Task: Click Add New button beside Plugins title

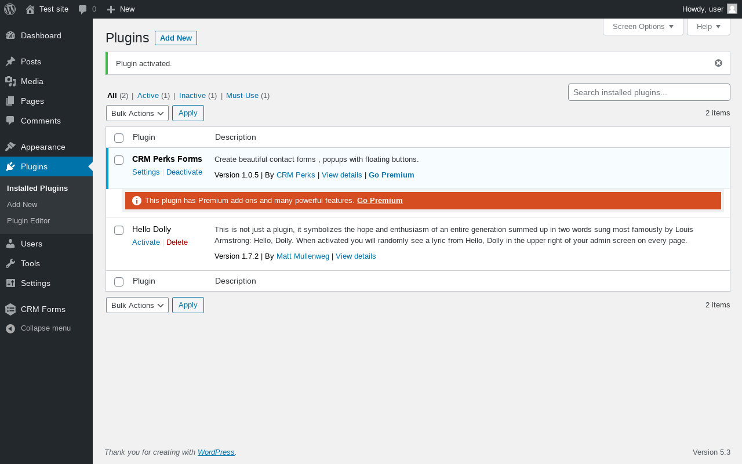Action: click(x=176, y=38)
